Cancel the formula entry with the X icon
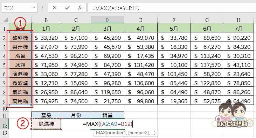Screen dimensions: 256x138 (x=55, y=8)
